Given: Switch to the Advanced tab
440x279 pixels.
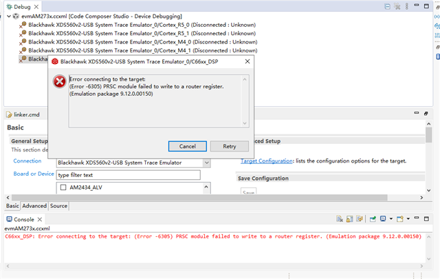Looking at the screenshot, I should [34, 206].
